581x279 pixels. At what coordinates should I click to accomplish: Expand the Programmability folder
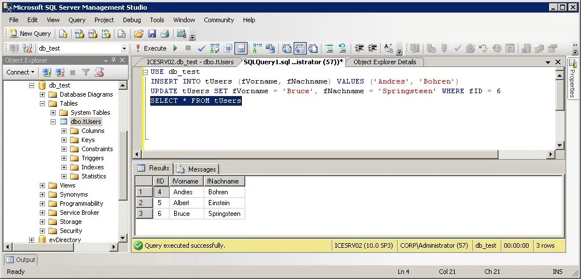click(x=42, y=203)
